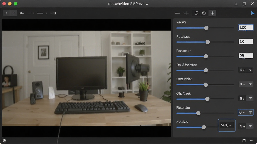This screenshot has width=257, height=144.
Task: Click the Usti Videk slider handle
Action: click(206, 85)
